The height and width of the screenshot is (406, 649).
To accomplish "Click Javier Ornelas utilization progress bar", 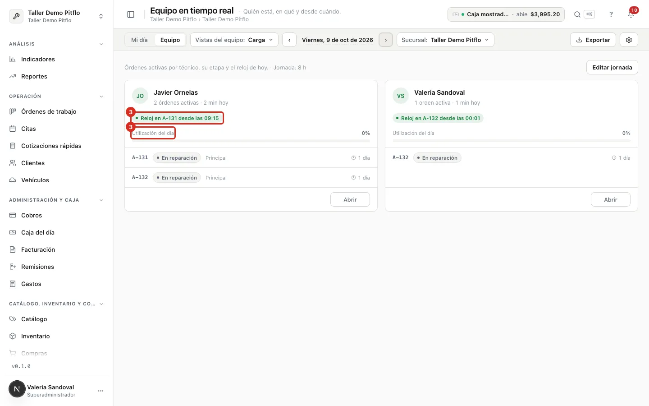I will [251, 141].
